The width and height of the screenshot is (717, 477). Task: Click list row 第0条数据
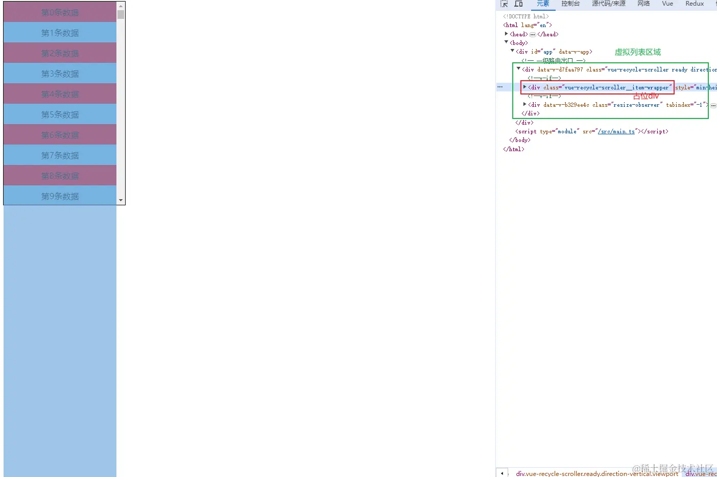(60, 12)
